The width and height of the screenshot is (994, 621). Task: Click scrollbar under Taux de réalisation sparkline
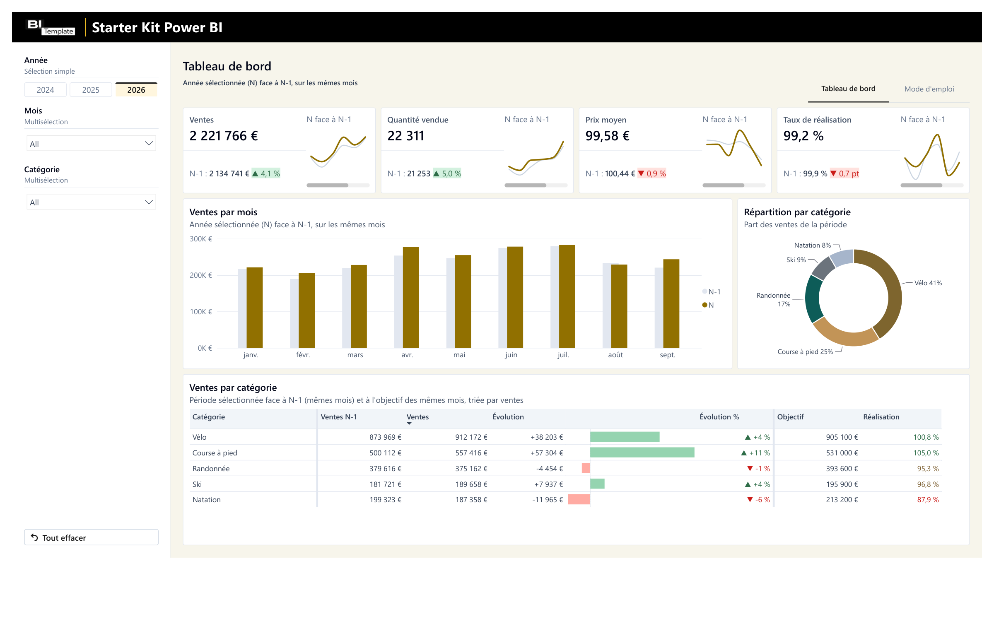point(921,185)
